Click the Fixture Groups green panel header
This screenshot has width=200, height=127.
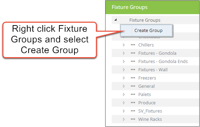[152, 7]
